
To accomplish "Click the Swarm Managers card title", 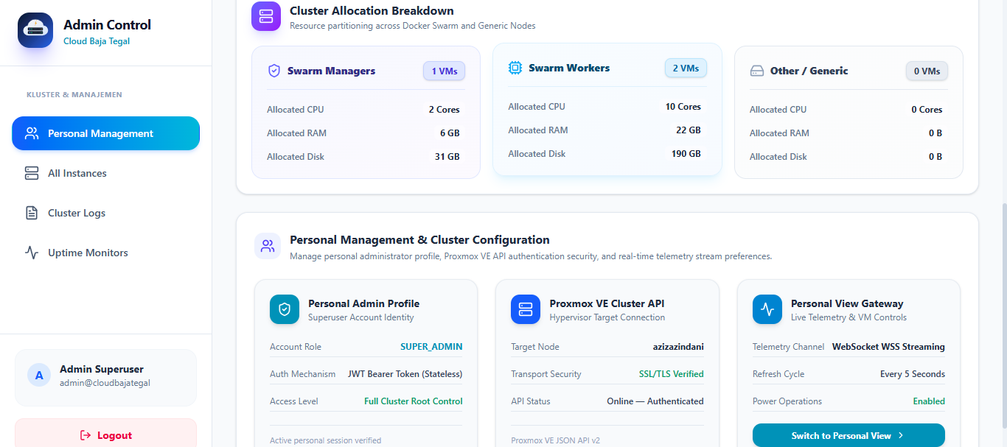I will point(331,71).
